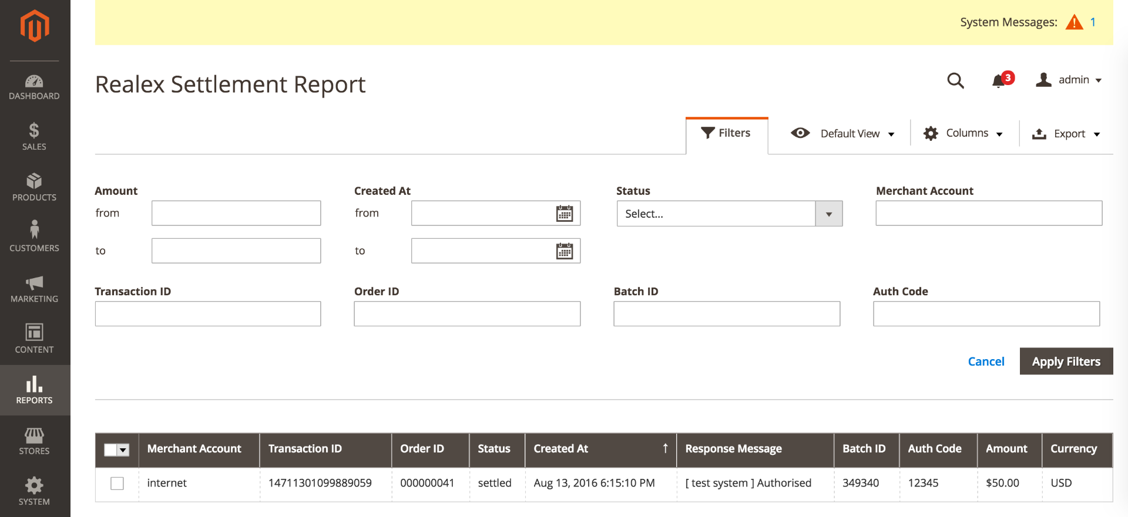Open the Dashboard sidebar menu
This screenshot has width=1128, height=517.
point(35,87)
